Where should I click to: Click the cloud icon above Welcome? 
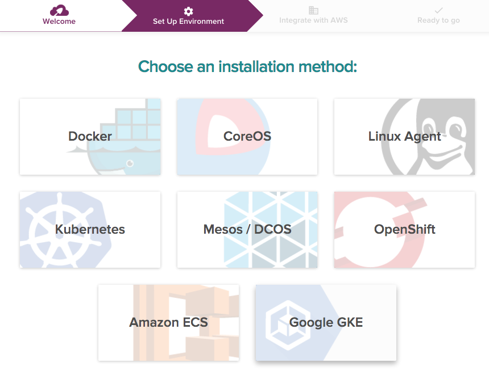point(59,9)
